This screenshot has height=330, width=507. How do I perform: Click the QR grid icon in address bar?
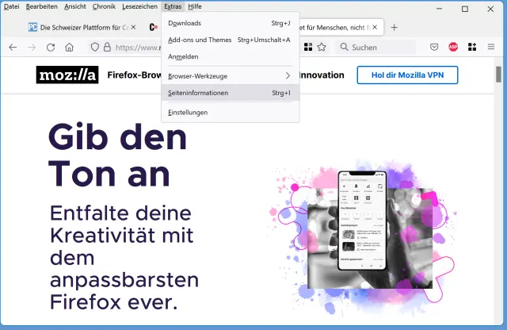308,48
